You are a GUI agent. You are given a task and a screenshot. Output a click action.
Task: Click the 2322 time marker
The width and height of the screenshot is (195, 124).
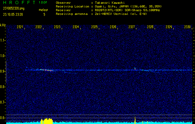tap(39, 27)
